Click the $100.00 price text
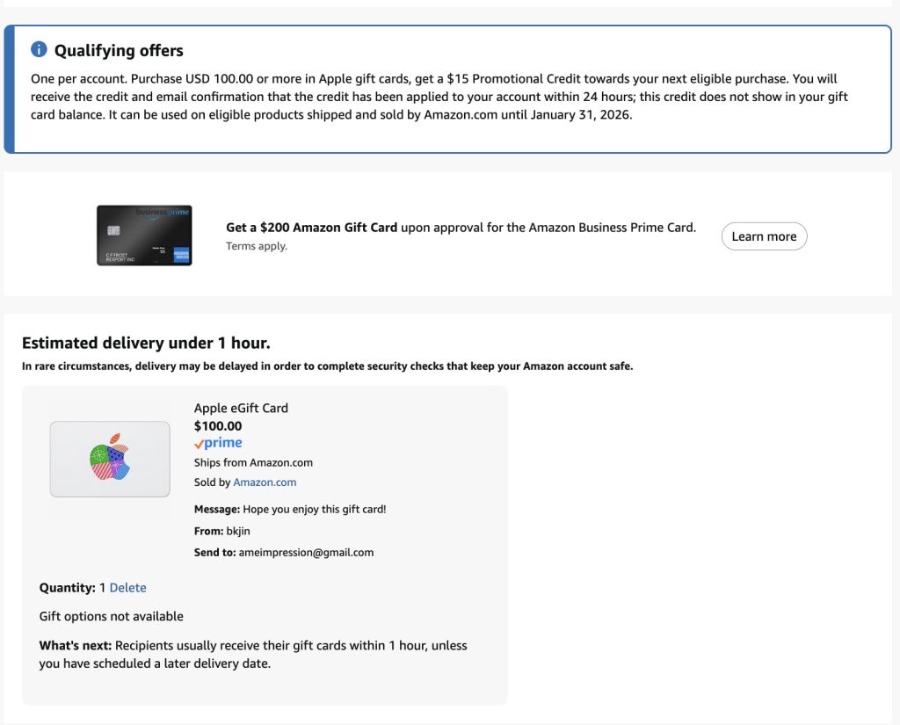The image size is (900, 725). (x=218, y=426)
